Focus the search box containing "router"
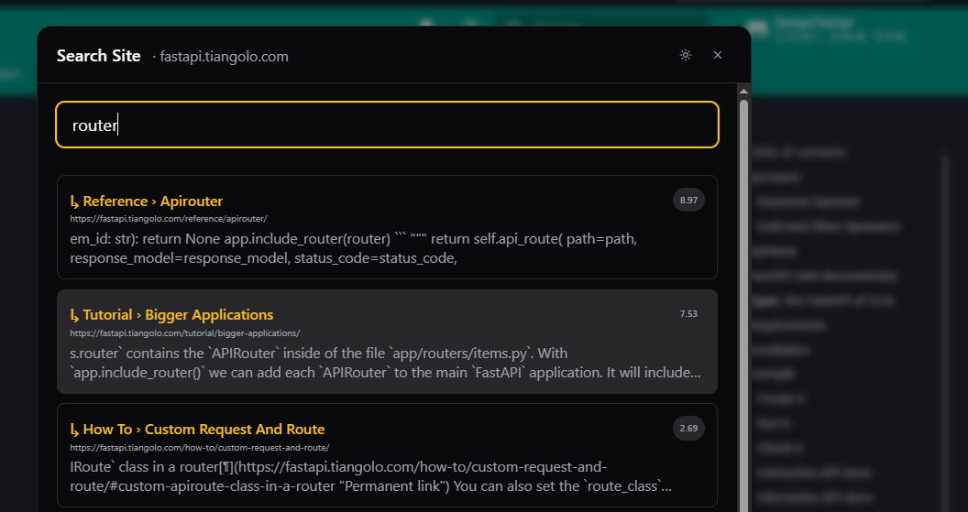Screen dimensions: 968x512 pos(387,125)
